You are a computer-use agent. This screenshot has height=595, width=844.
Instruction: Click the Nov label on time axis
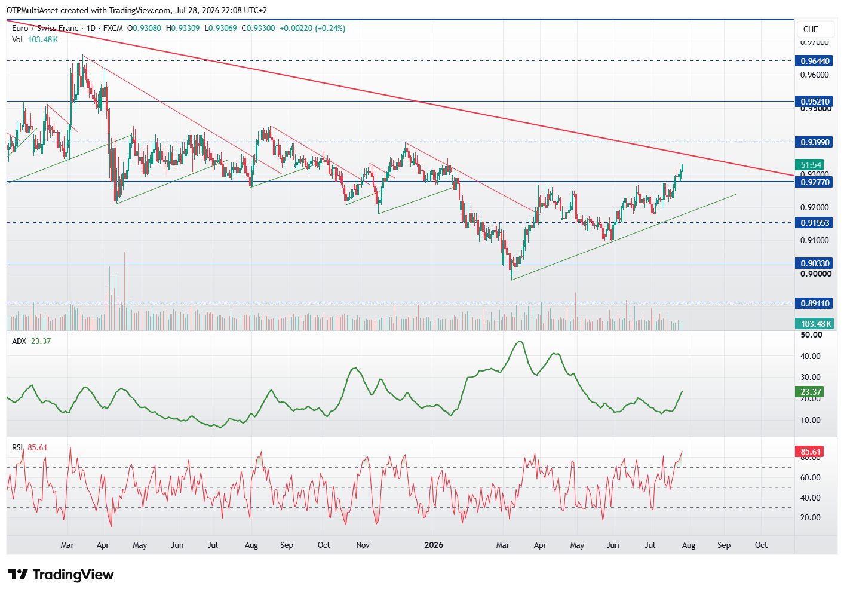(x=363, y=545)
